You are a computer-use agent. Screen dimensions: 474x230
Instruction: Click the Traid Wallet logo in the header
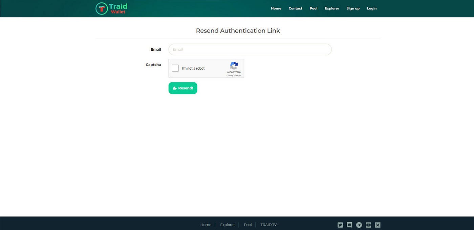[111, 8]
